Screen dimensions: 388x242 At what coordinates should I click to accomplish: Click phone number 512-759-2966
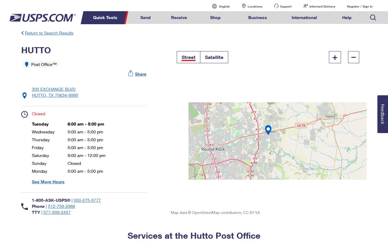[x=62, y=206]
